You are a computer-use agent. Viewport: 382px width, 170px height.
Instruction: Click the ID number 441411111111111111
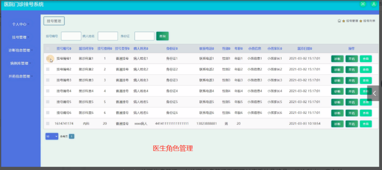pos(172,123)
